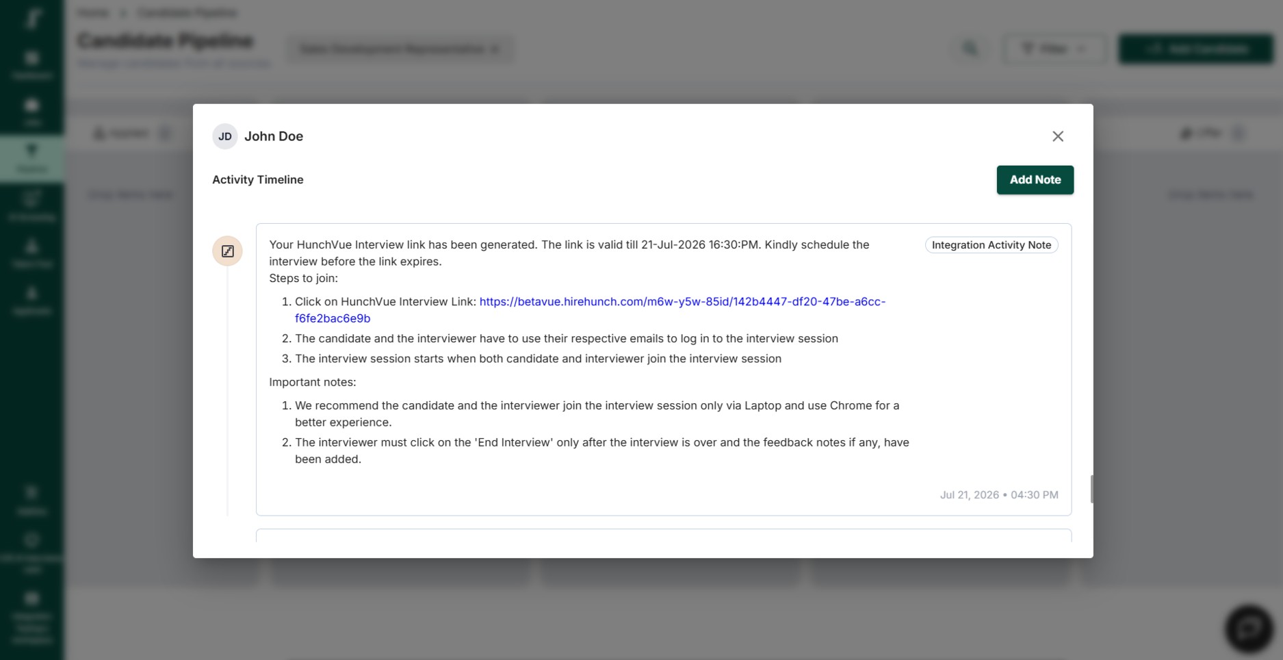Click the Home breadcrumb link
1283x660 pixels.
click(x=92, y=13)
